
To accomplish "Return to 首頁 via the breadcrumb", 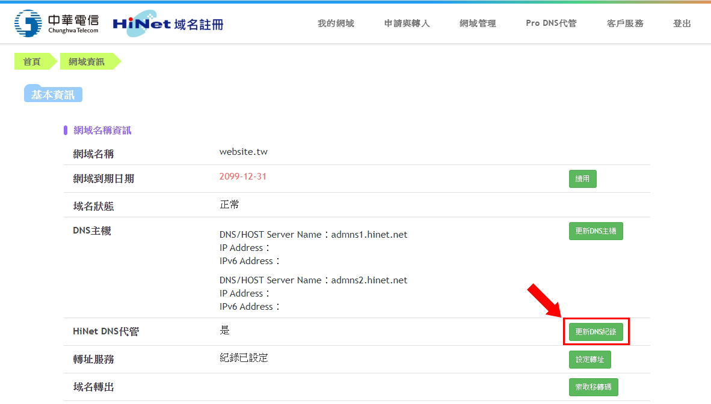I will [32, 61].
